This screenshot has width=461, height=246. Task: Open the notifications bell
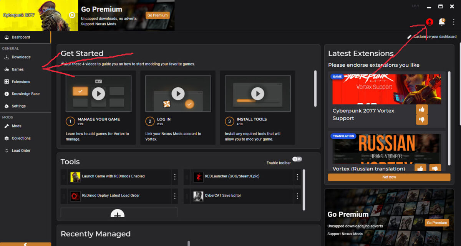[x=442, y=22]
